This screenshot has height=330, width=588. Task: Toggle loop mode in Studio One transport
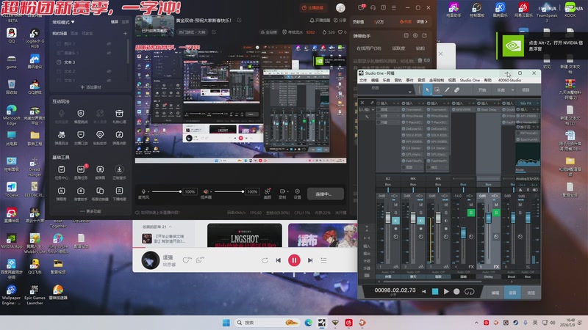tap(469, 291)
